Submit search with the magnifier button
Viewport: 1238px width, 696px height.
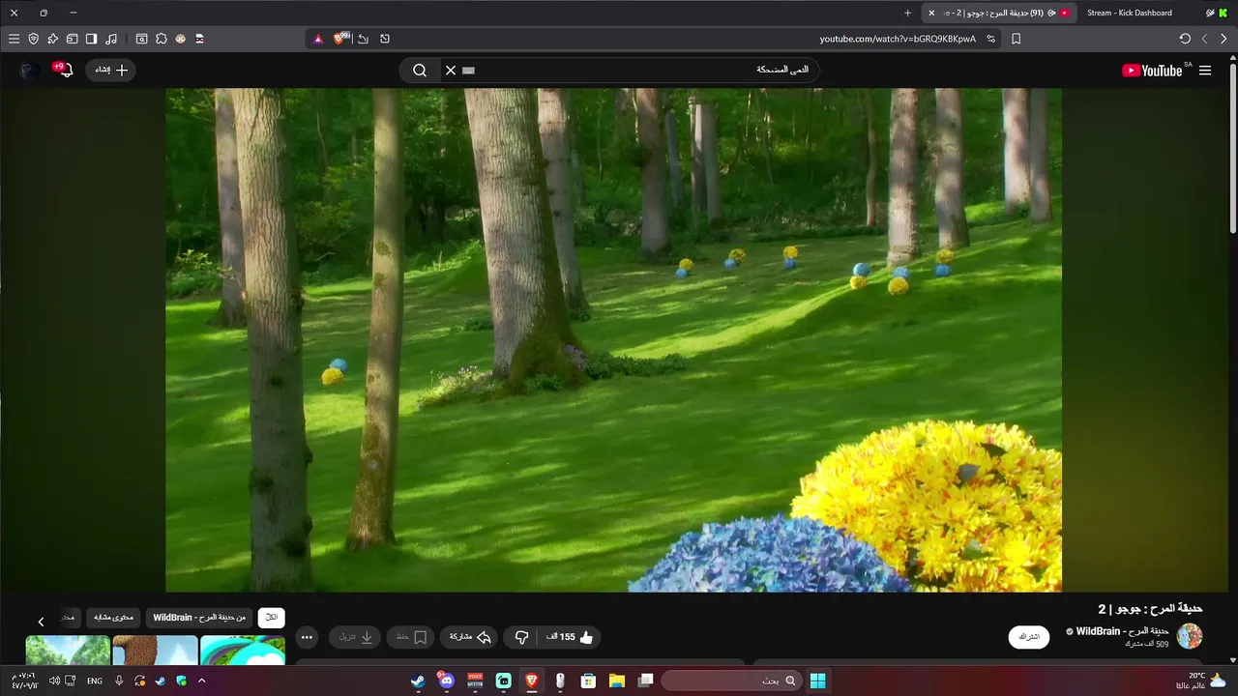coord(420,70)
